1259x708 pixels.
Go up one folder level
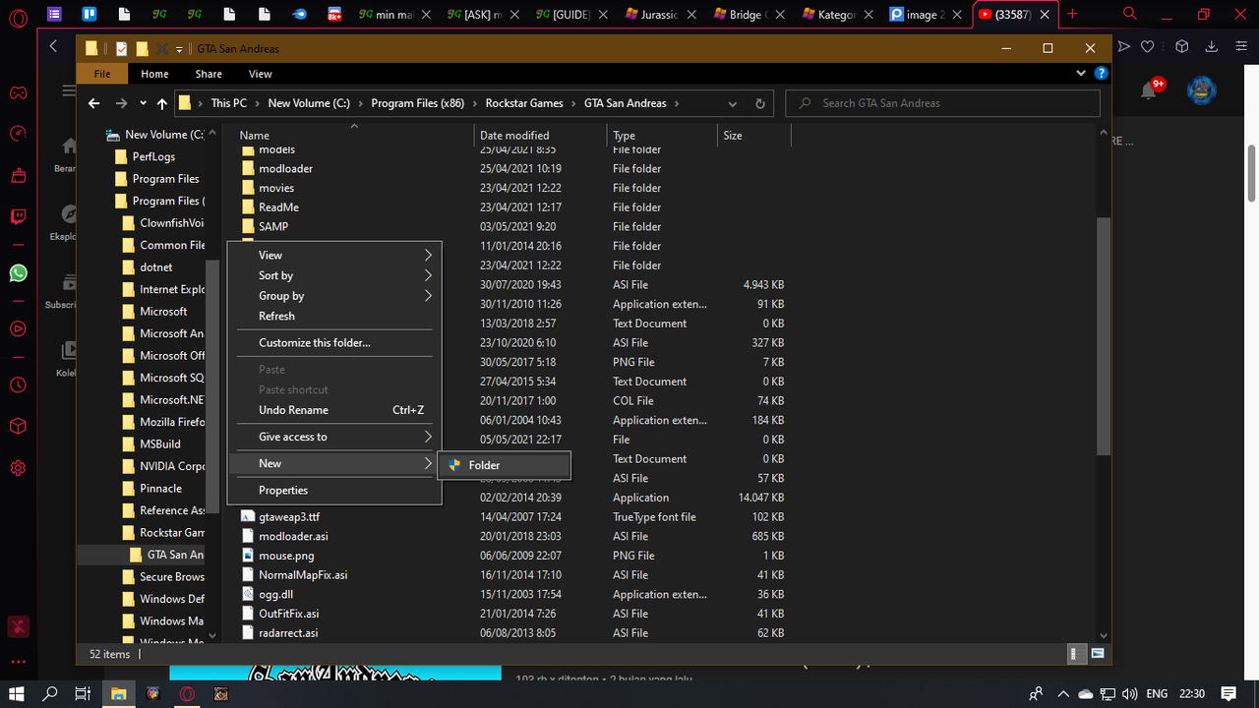point(161,103)
